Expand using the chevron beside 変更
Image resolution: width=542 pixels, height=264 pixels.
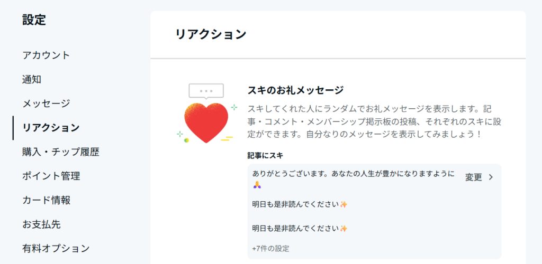click(491, 177)
